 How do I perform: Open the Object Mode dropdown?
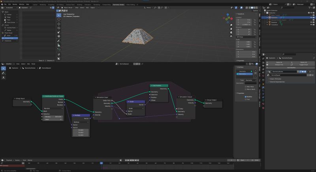[68, 7]
